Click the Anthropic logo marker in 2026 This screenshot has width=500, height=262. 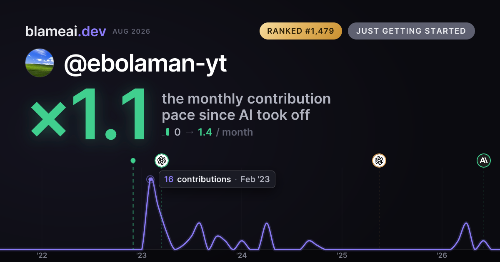[x=484, y=161]
